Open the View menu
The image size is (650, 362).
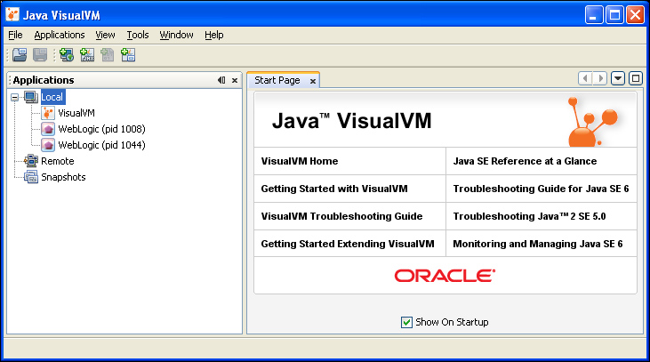tap(105, 35)
